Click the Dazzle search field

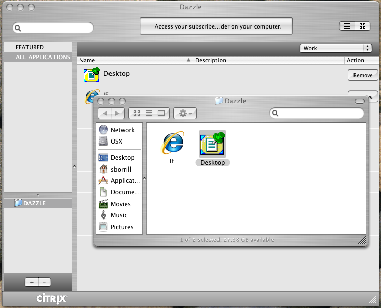point(53,28)
